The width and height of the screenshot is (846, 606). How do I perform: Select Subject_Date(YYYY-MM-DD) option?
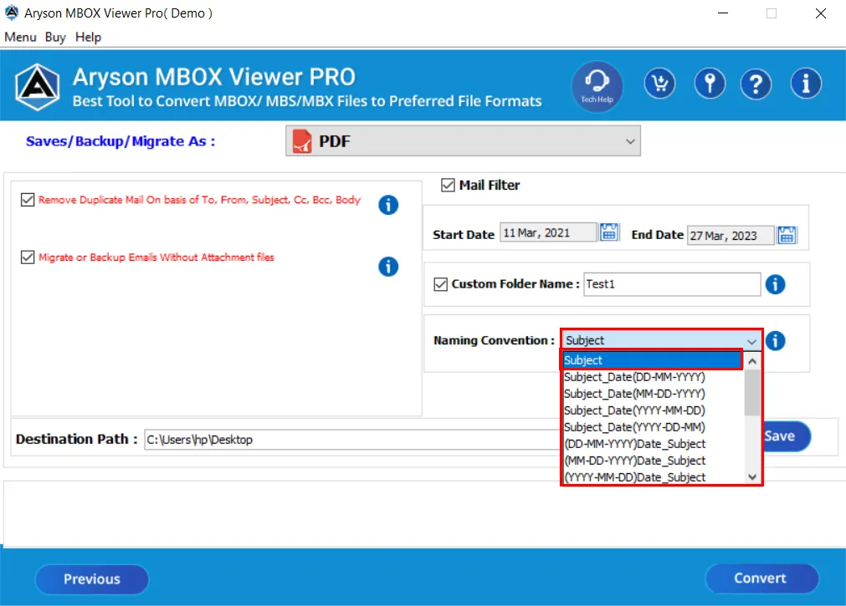pos(653,410)
